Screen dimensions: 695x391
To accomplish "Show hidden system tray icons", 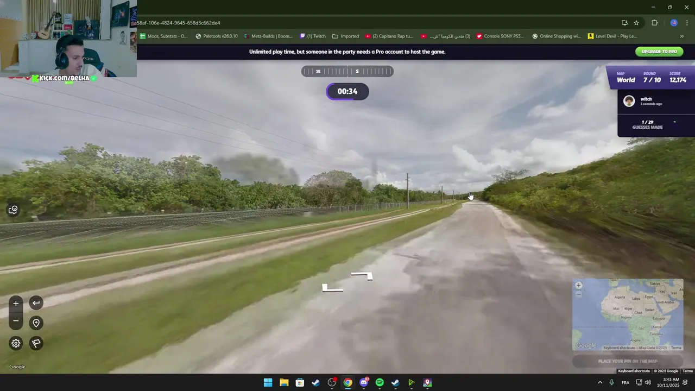I will coord(599,382).
